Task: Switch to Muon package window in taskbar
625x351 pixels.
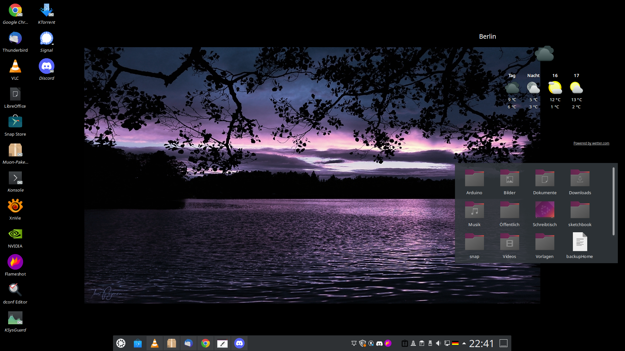Action: (172, 343)
